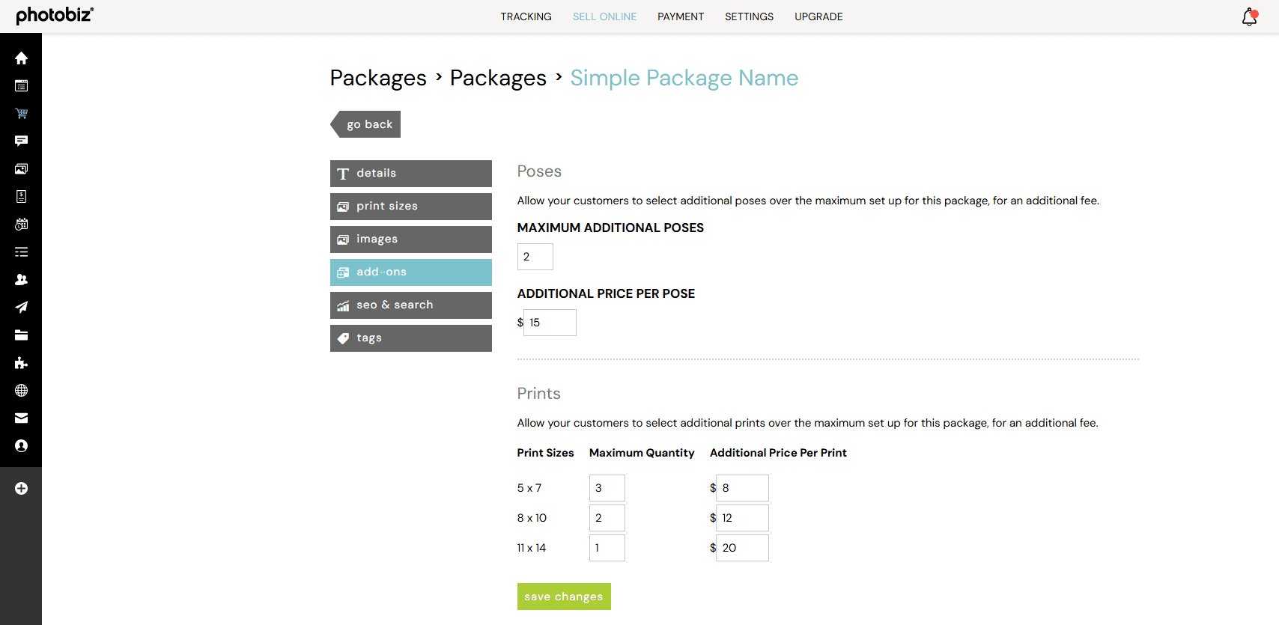This screenshot has height=625, width=1279.
Task: Switch to the print sizes tab
Action: pos(411,207)
